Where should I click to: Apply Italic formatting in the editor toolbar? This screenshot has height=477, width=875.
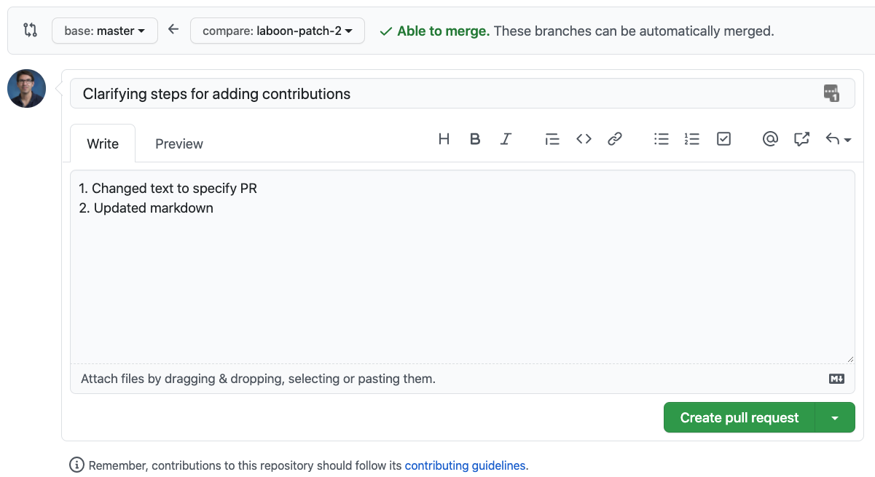click(x=506, y=138)
